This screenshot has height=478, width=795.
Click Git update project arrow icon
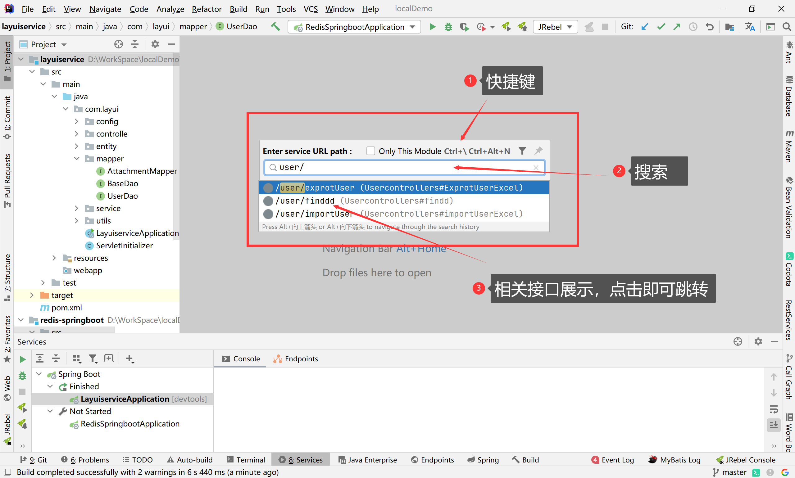point(644,27)
